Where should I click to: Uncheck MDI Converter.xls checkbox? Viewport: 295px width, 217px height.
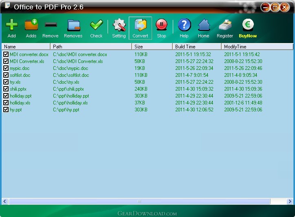pos(6,61)
